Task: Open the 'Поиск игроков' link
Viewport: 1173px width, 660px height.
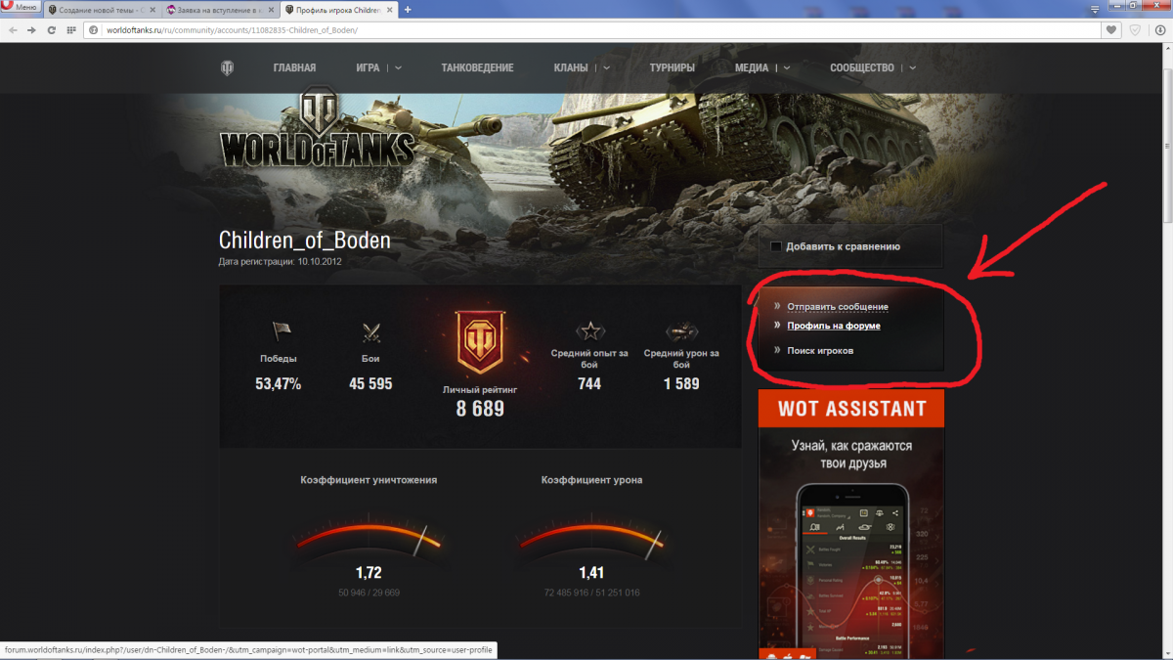Action: coord(820,350)
